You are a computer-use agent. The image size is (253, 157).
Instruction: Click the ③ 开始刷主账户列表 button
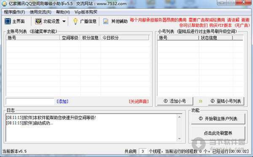[218, 119]
